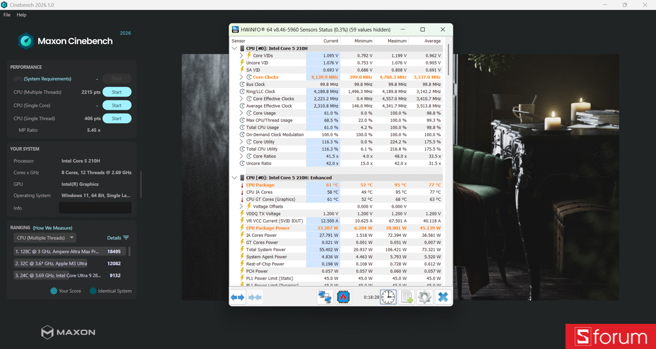Click the Cinebench ranking Details filter icon

[126, 238]
